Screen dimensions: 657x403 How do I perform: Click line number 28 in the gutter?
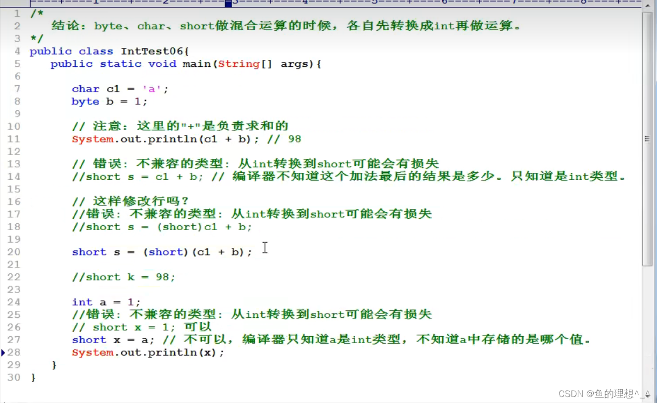point(13,353)
